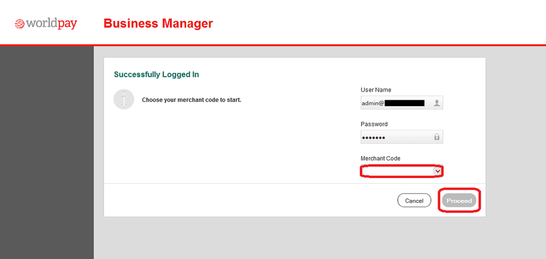This screenshot has width=546, height=259.
Task: Open the Merchant Code dropdown
Action: click(397, 171)
